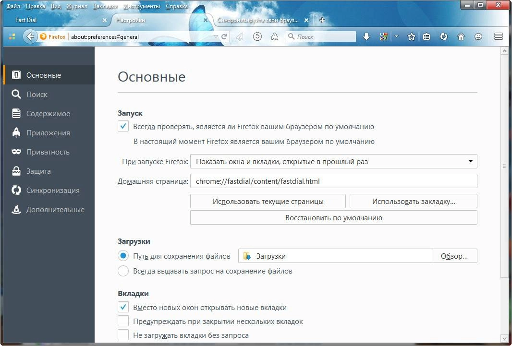Open the Файл menu
This screenshot has height=346, width=512.
point(13,6)
